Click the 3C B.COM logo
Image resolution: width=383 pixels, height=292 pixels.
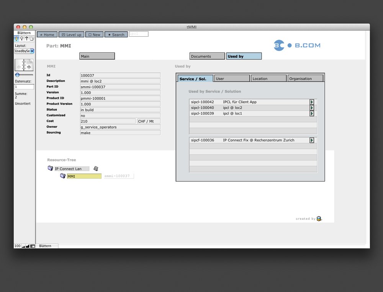pyautogui.click(x=297, y=45)
